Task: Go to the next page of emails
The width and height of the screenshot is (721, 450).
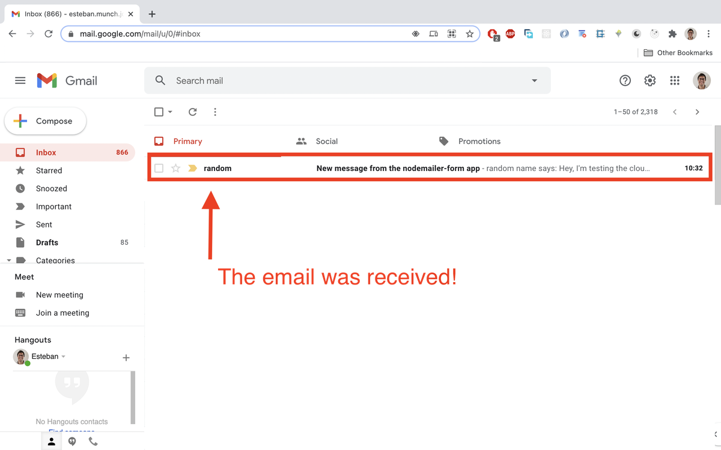Action: click(697, 112)
